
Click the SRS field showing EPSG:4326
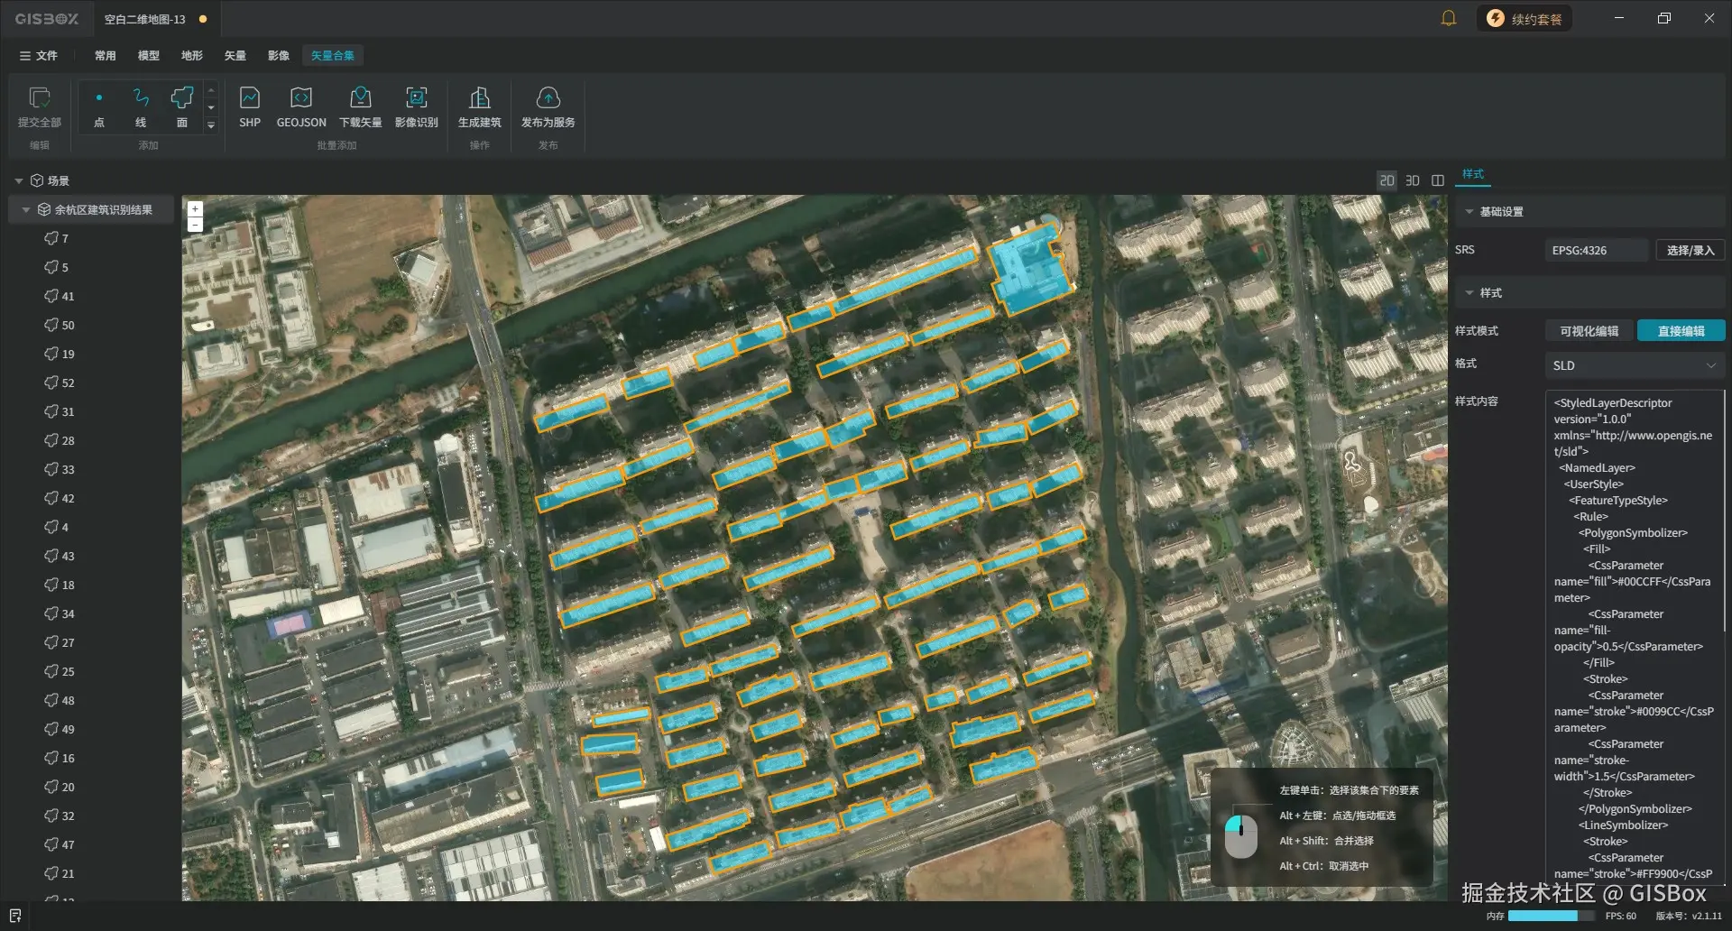coord(1597,250)
